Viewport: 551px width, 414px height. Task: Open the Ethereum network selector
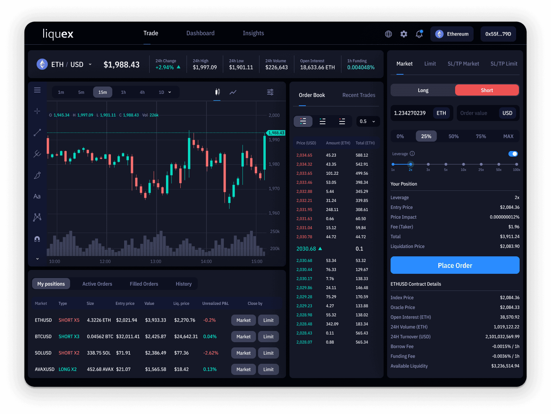point(452,34)
